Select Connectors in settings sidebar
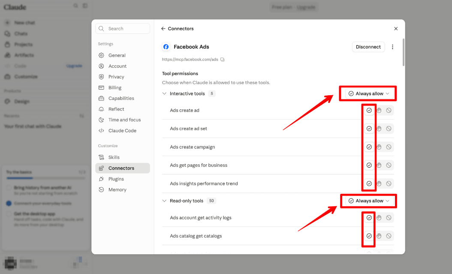 123,168
